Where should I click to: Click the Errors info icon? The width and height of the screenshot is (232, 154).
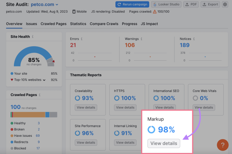point(82,39)
